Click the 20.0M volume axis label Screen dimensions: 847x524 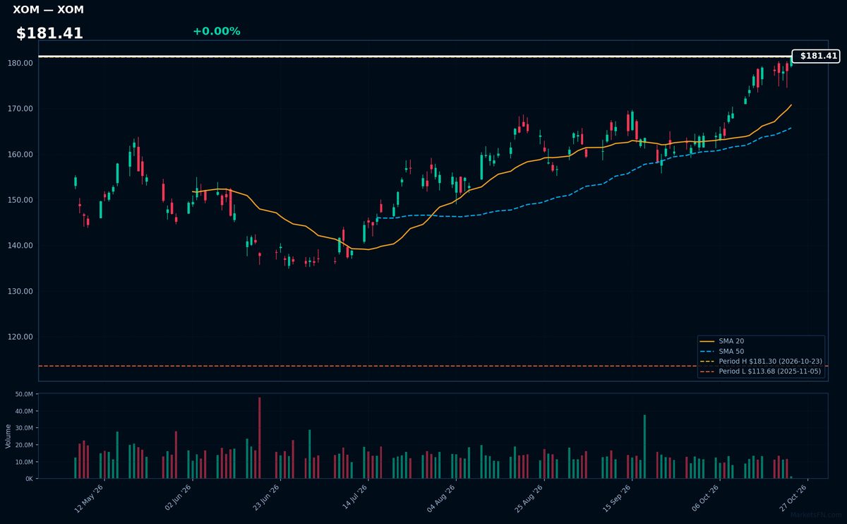(x=24, y=445)
